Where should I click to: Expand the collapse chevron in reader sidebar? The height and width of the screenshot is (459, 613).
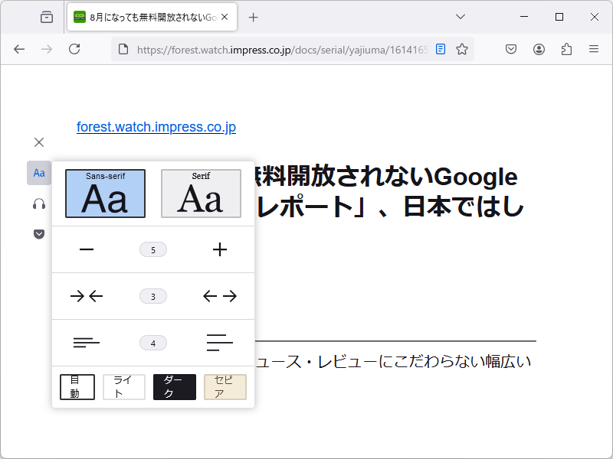pyautogui.click(x=39, y=234)
